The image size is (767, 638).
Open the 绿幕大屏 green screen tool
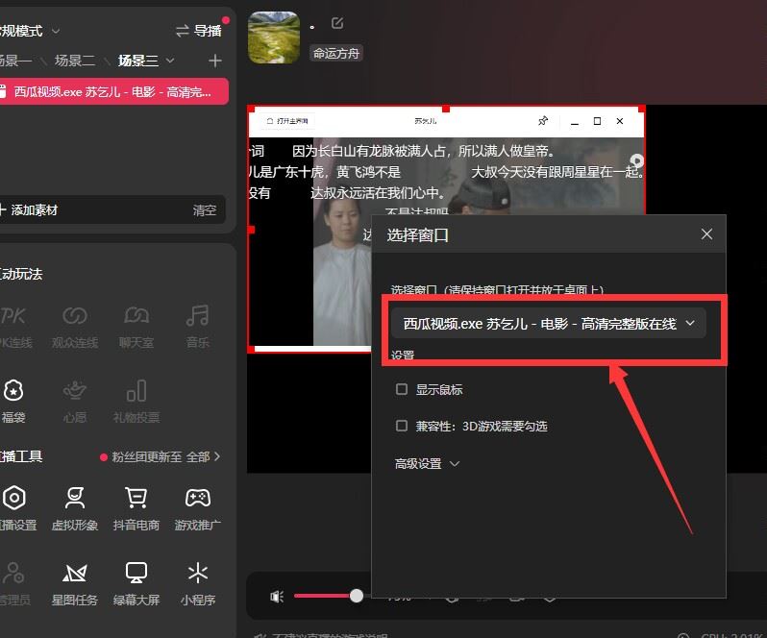(x=136, y=583)
